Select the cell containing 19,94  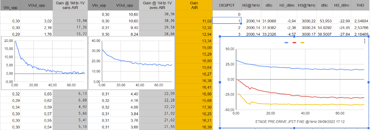tap(70, 21)
